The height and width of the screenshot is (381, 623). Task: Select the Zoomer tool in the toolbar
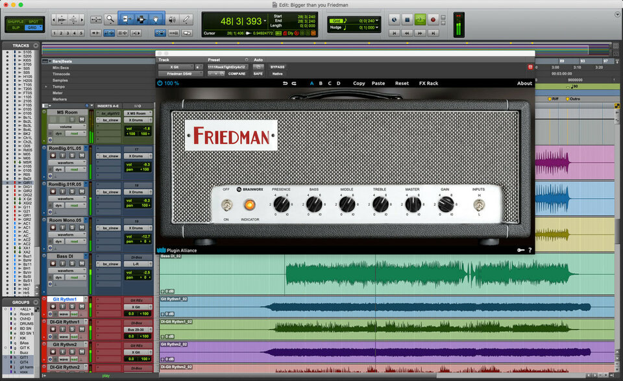[x=110, y=20]
